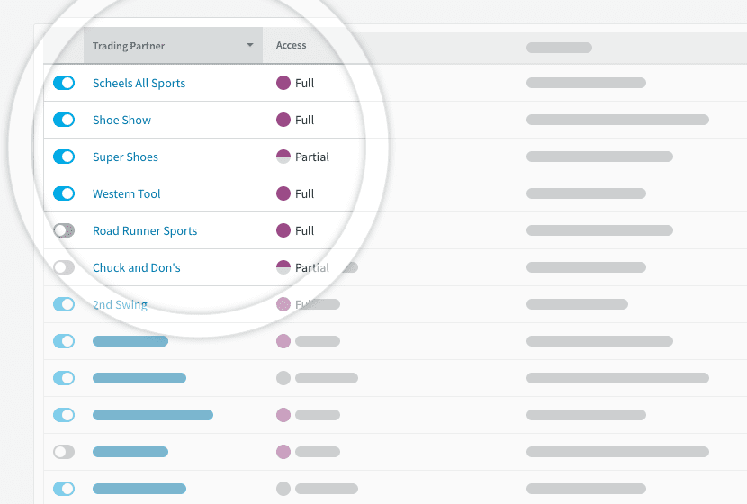Click Full access icon for Scheels All Sports
The width and height of the screenshot is (747, 504).
pyautogui.click(x=283, y=83)
